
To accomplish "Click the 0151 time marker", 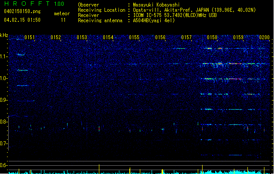I will (x=29, y=37).
